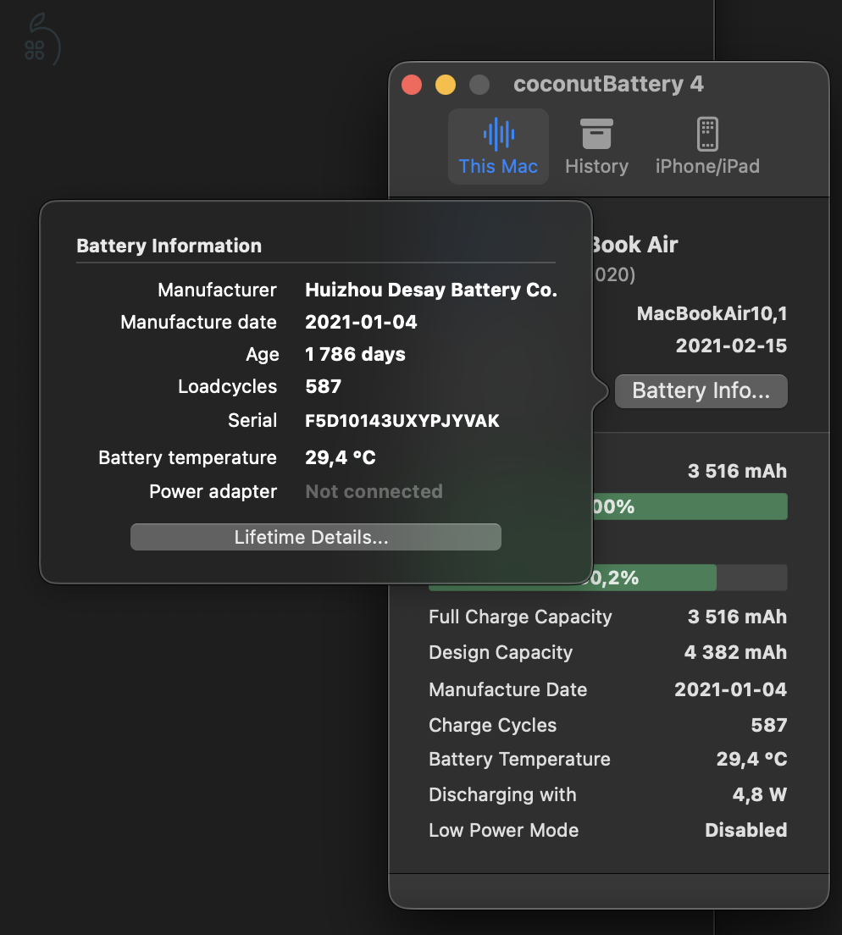Image resolution: width=842 pixels, height=935 pixels.
Task: Select the This Mac waveform icon
Action: click(x=498, y=133)
